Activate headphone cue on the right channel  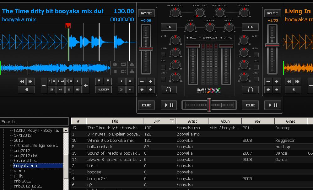point(250,90)
